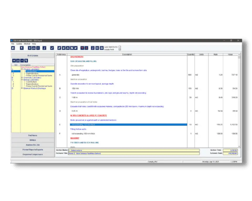The height and width of the screenshot is (201, 252).
Task: Click the checkmark icon in main toolbar
Action: click(x=52, y=48)
